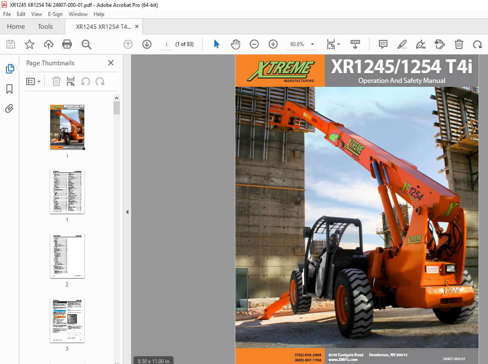The width and height of the screenshot is (488, 364).
Task: Switch to the Home tab
Action: (16, 27)
